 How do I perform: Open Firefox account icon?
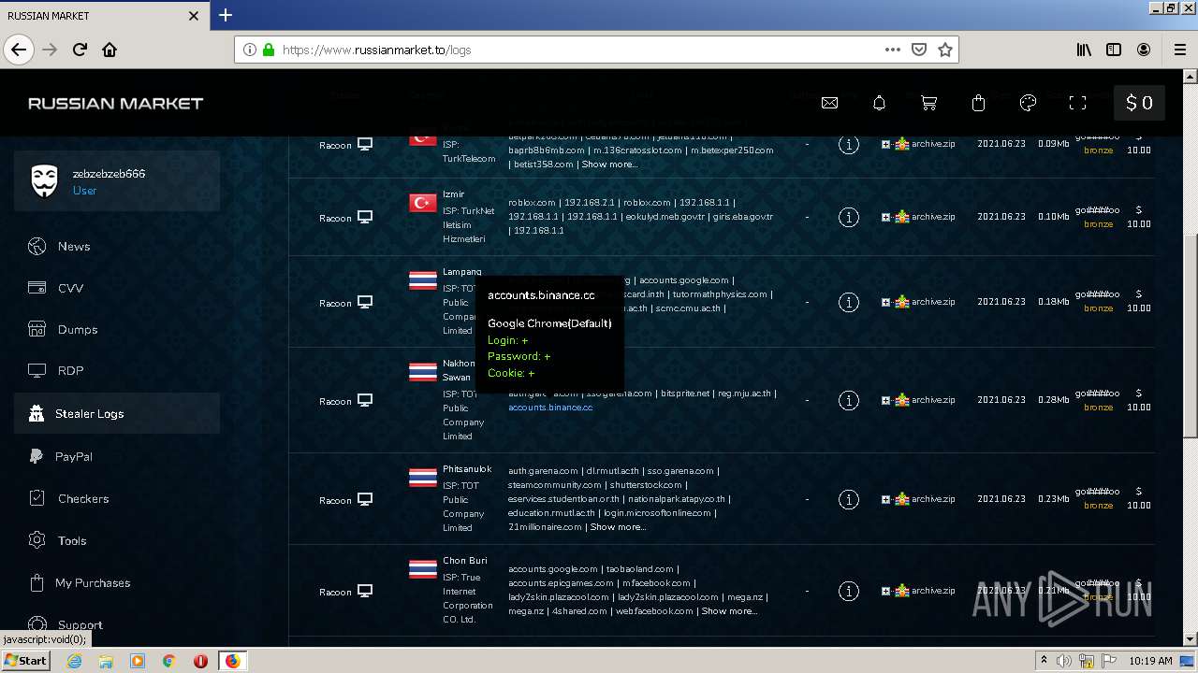click(1144, 50)
